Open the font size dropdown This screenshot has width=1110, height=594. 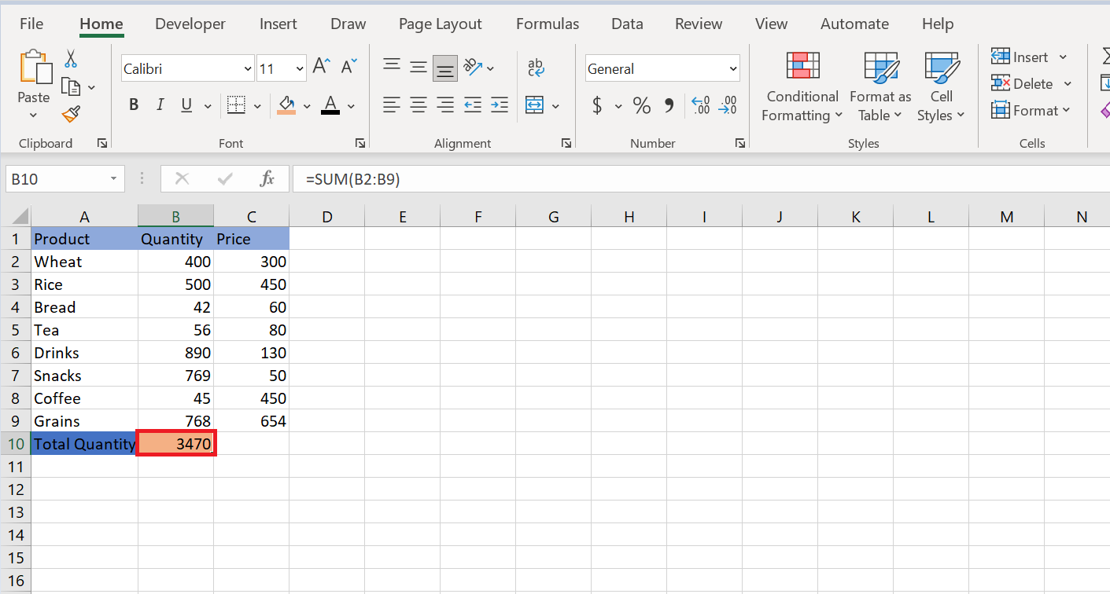[300, 68]
